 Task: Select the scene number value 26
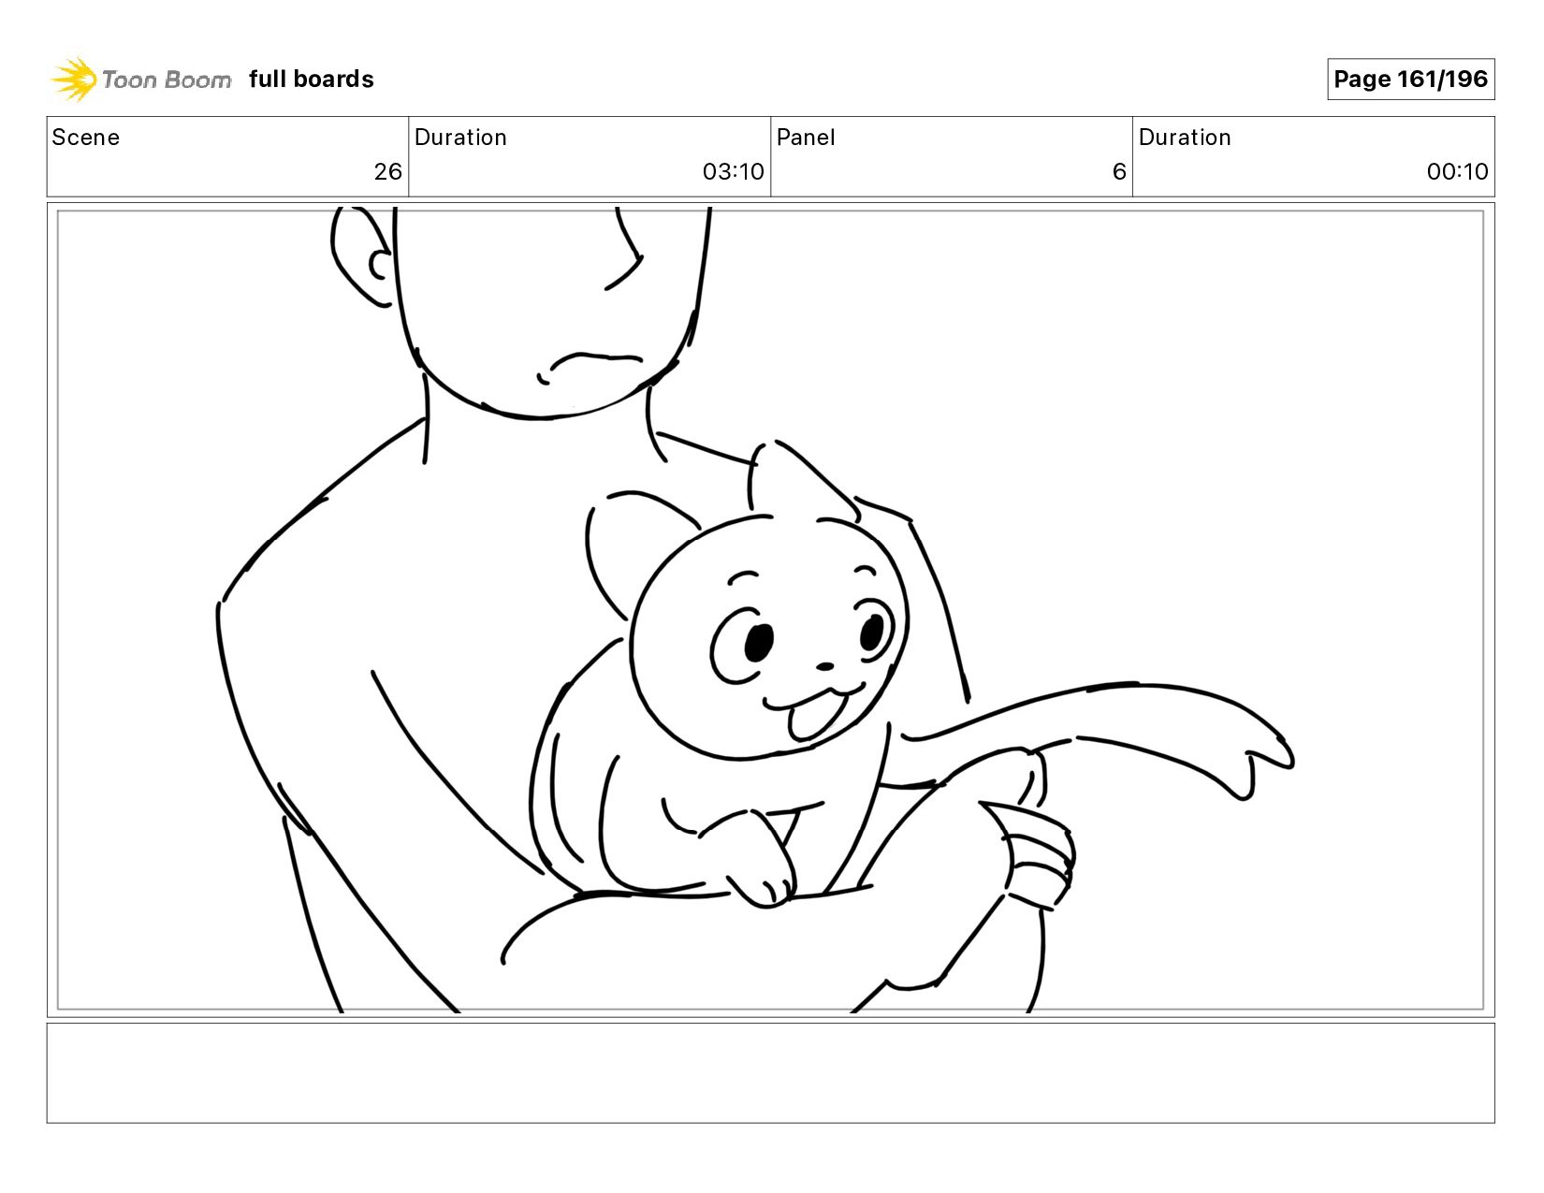[x=387, y=172]
